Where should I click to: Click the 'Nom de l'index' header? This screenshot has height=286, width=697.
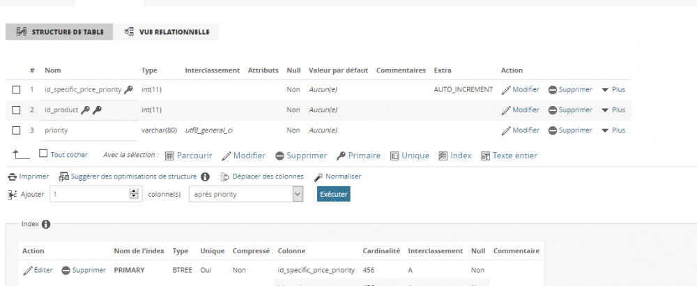coord(139,251)
